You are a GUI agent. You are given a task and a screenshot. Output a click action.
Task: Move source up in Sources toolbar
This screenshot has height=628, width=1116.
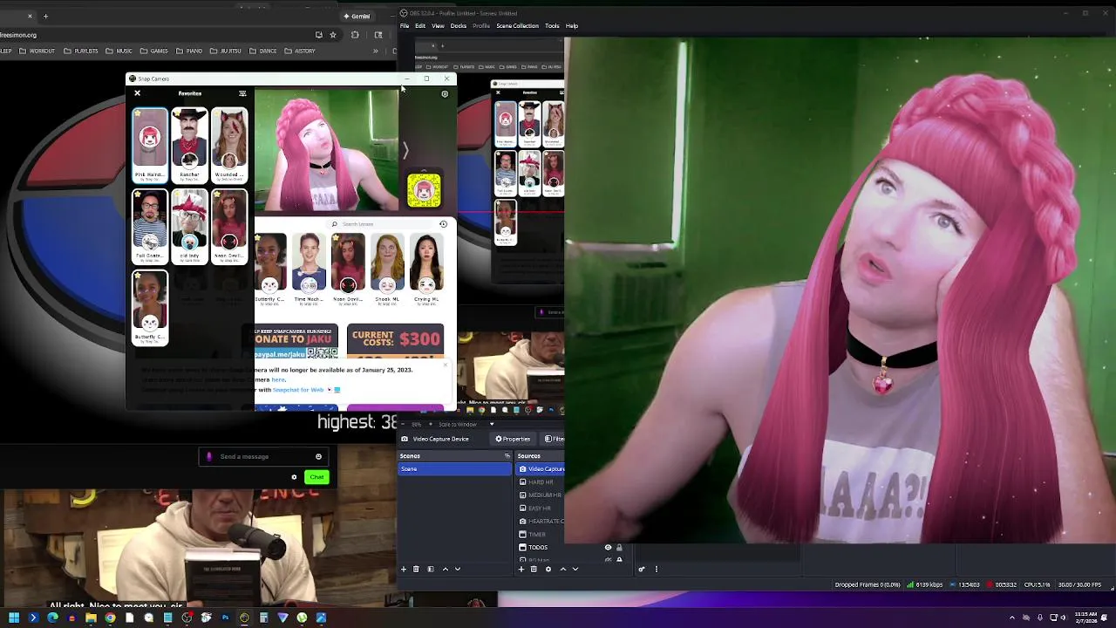pyautogui.click(x=562, y=569)
